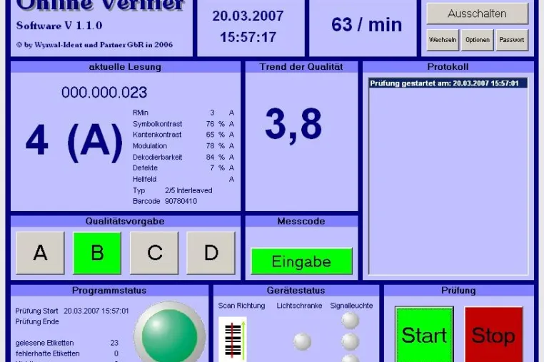This screenshot has width=544, height=362.
Task: Click the Defekte row label
Action: click(145, 167)
